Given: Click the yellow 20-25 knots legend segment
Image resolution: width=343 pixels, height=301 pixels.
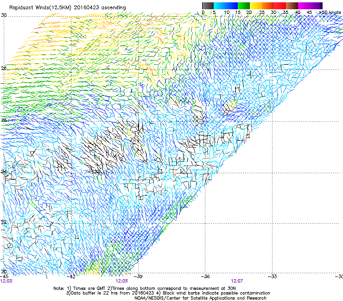Looking at the screenshot, I should [256, 6].
